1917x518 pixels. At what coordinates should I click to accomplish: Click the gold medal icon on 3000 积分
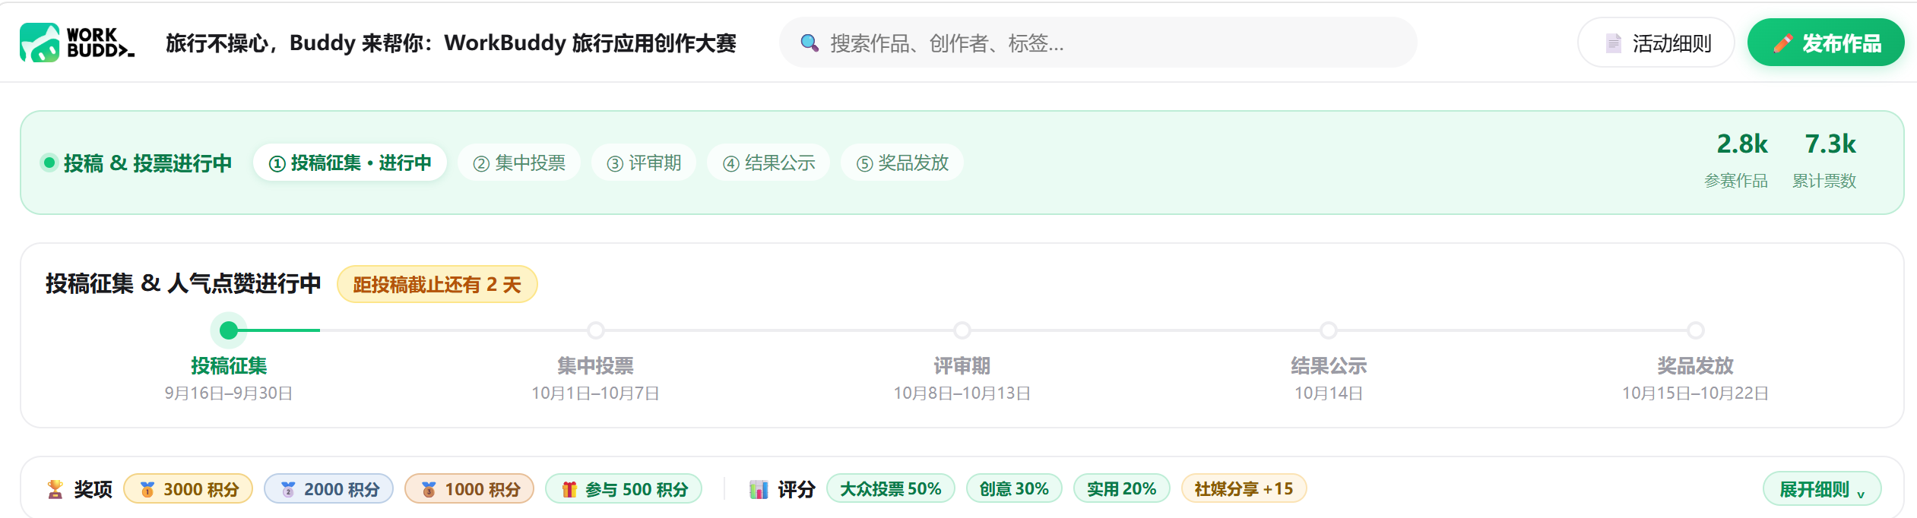pos(147,489)
